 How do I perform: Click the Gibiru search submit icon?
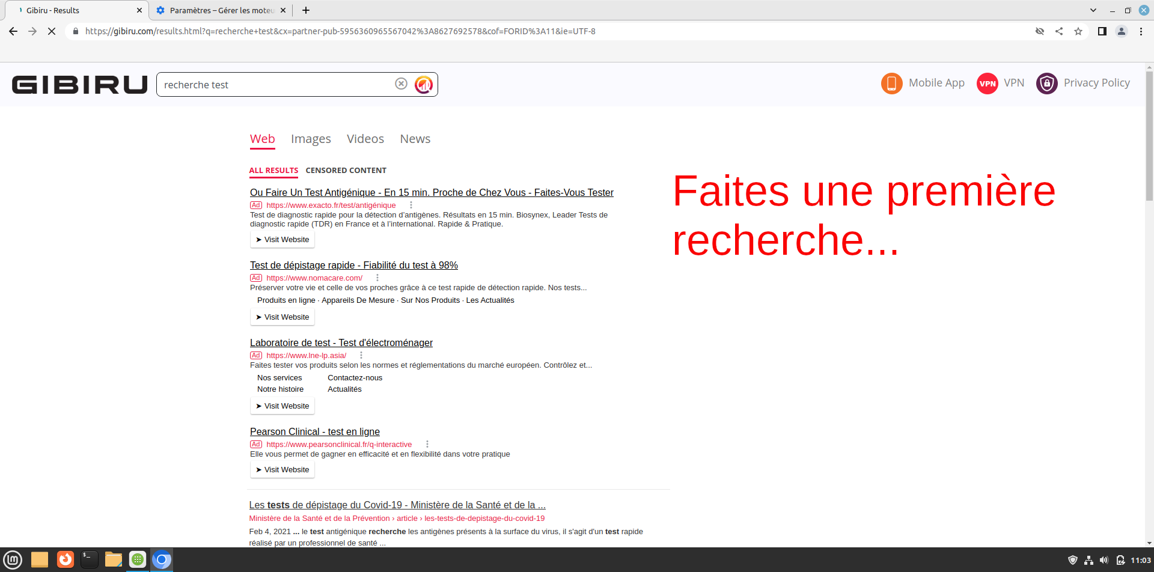[x=424, y=85]
